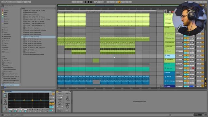Jump to the Outro locator
208x117 pixels.
138,12
